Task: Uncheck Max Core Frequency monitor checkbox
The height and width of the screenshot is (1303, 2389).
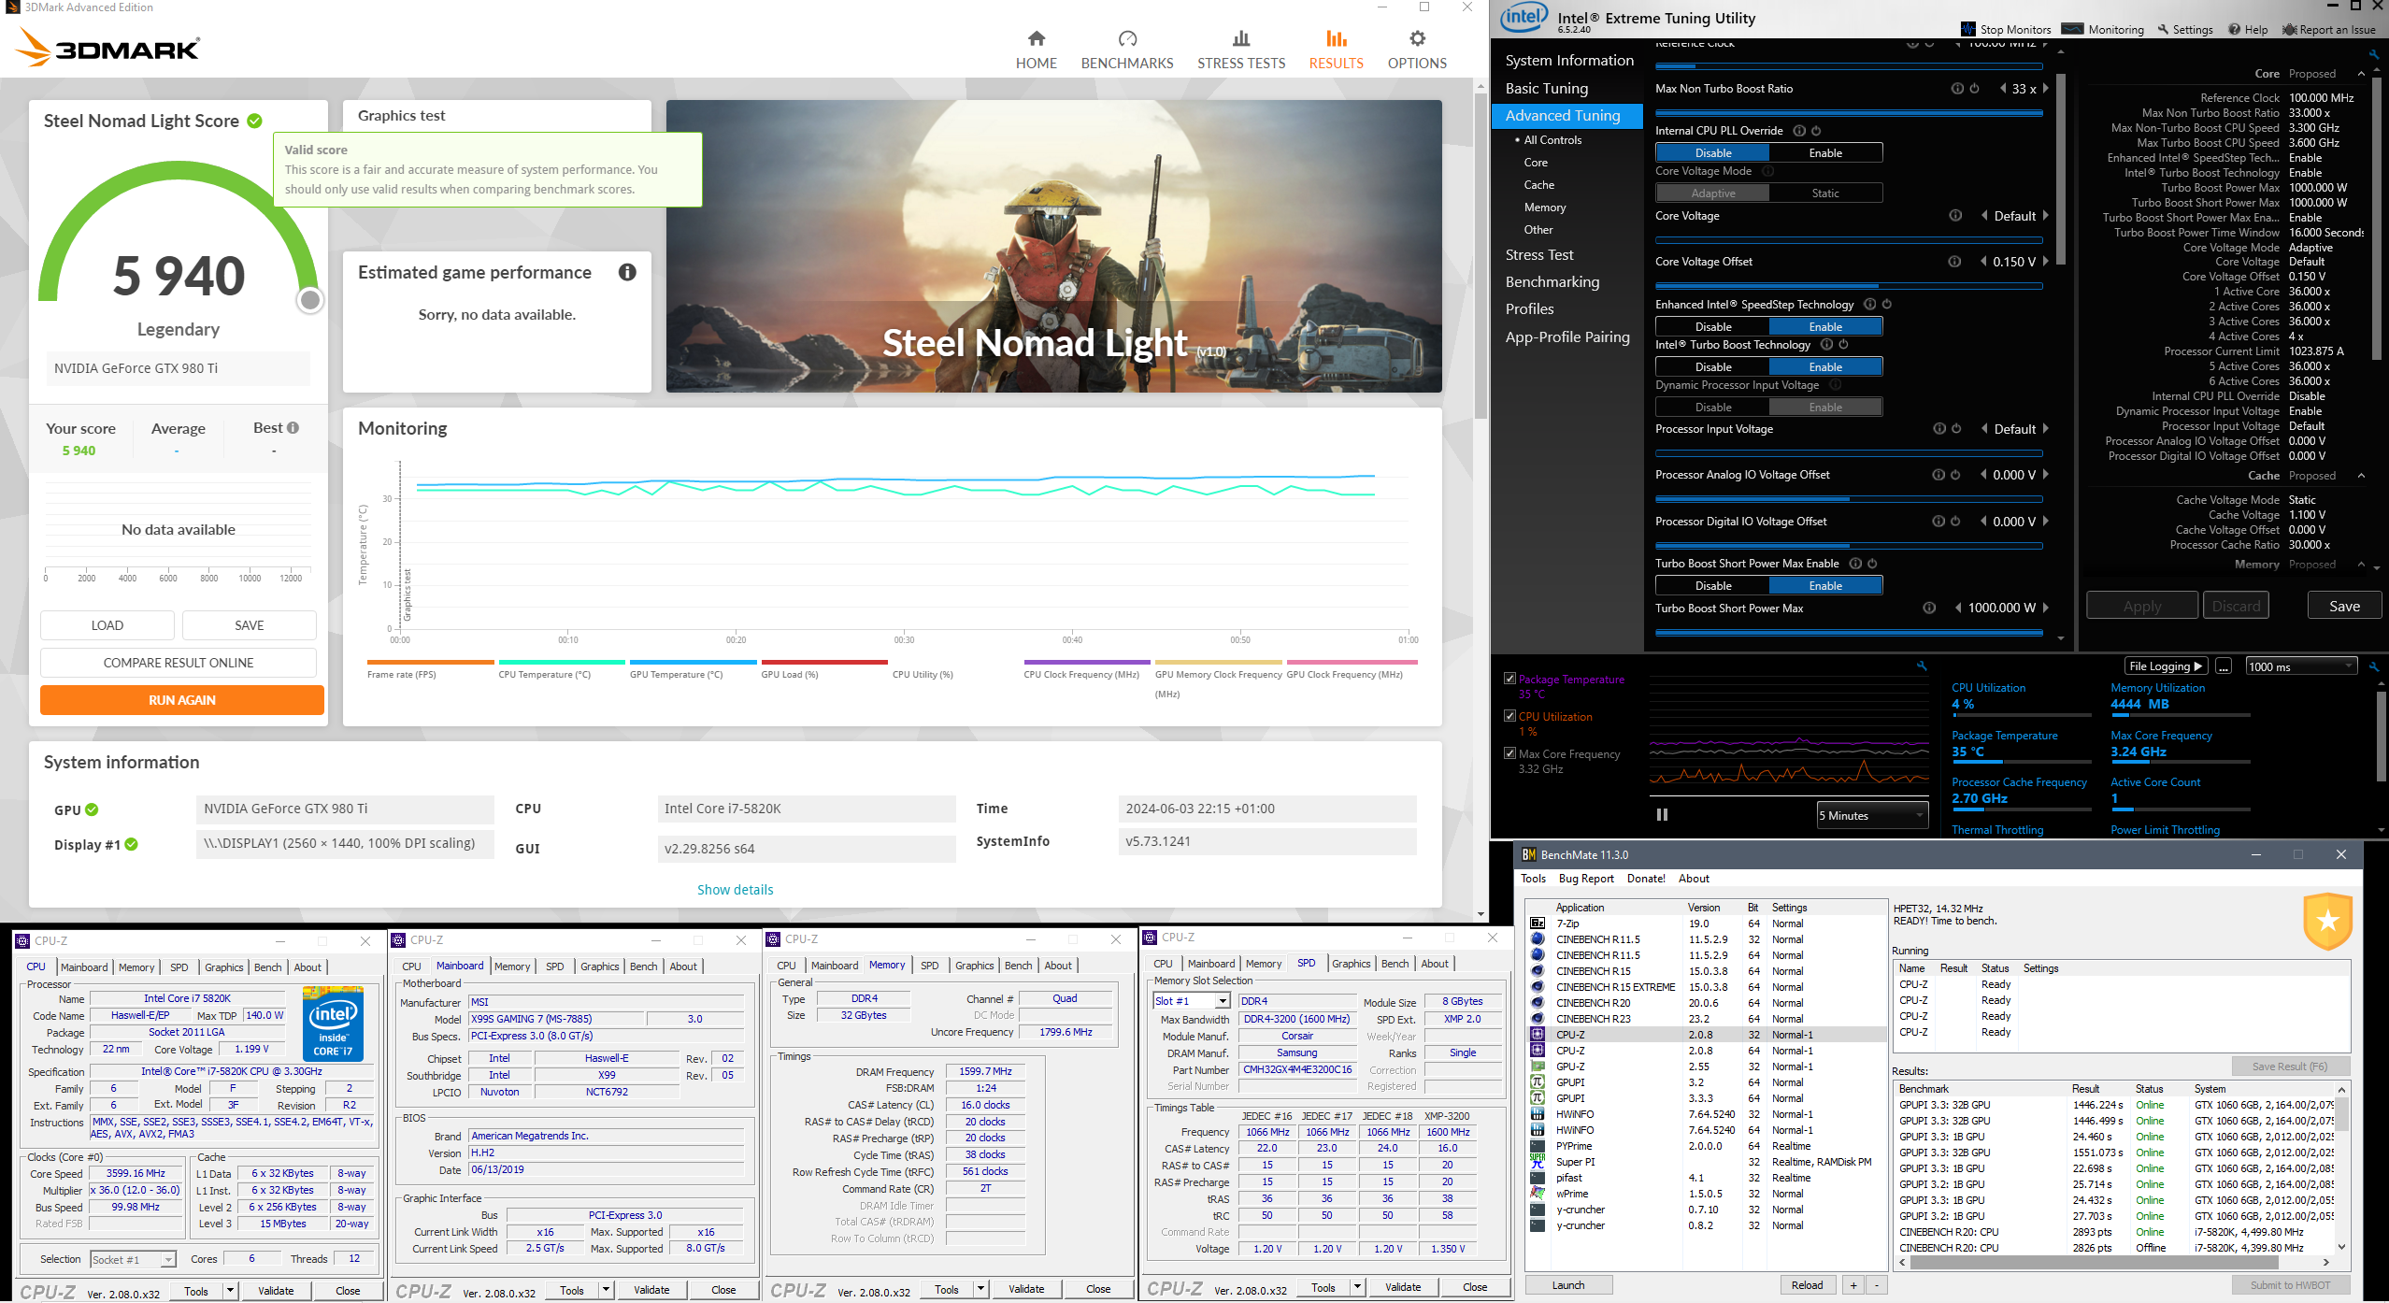Action: click(x=1509, y=753)
